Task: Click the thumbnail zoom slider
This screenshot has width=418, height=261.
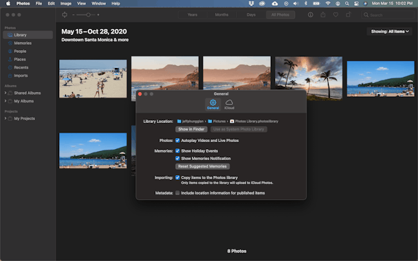Action: pos(85,15)
